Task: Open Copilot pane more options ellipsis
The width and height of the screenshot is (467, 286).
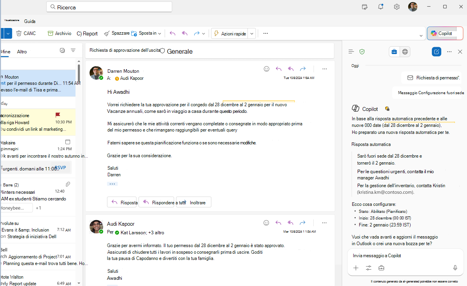Action: [449, 51]
